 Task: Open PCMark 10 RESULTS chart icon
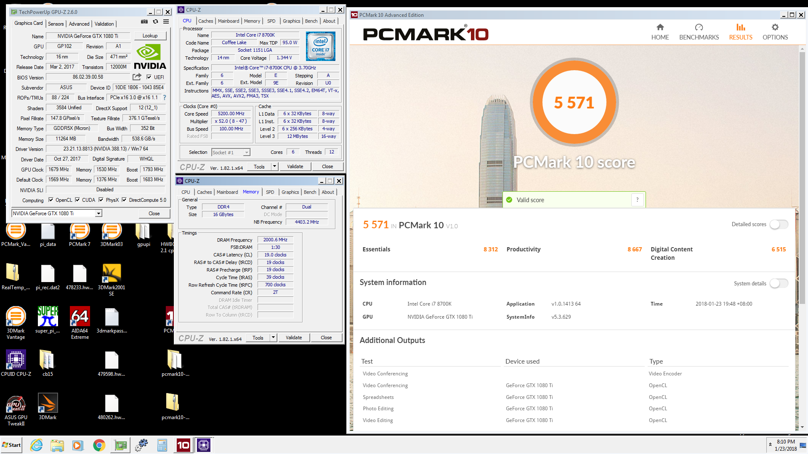tap(741, 27)
